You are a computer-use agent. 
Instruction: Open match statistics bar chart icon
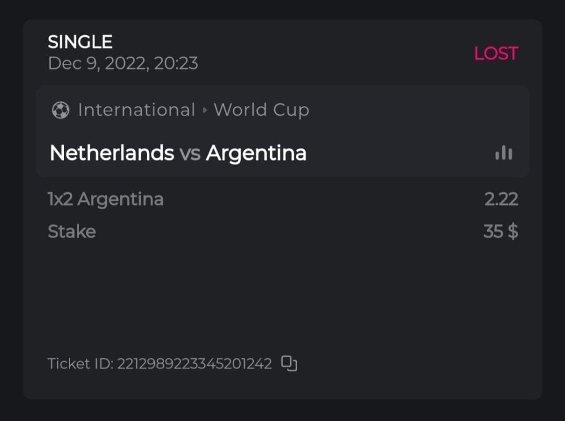(x=503, y=153)
